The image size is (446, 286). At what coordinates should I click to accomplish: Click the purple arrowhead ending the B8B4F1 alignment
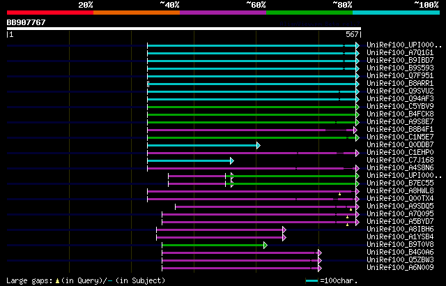(355, 130)
